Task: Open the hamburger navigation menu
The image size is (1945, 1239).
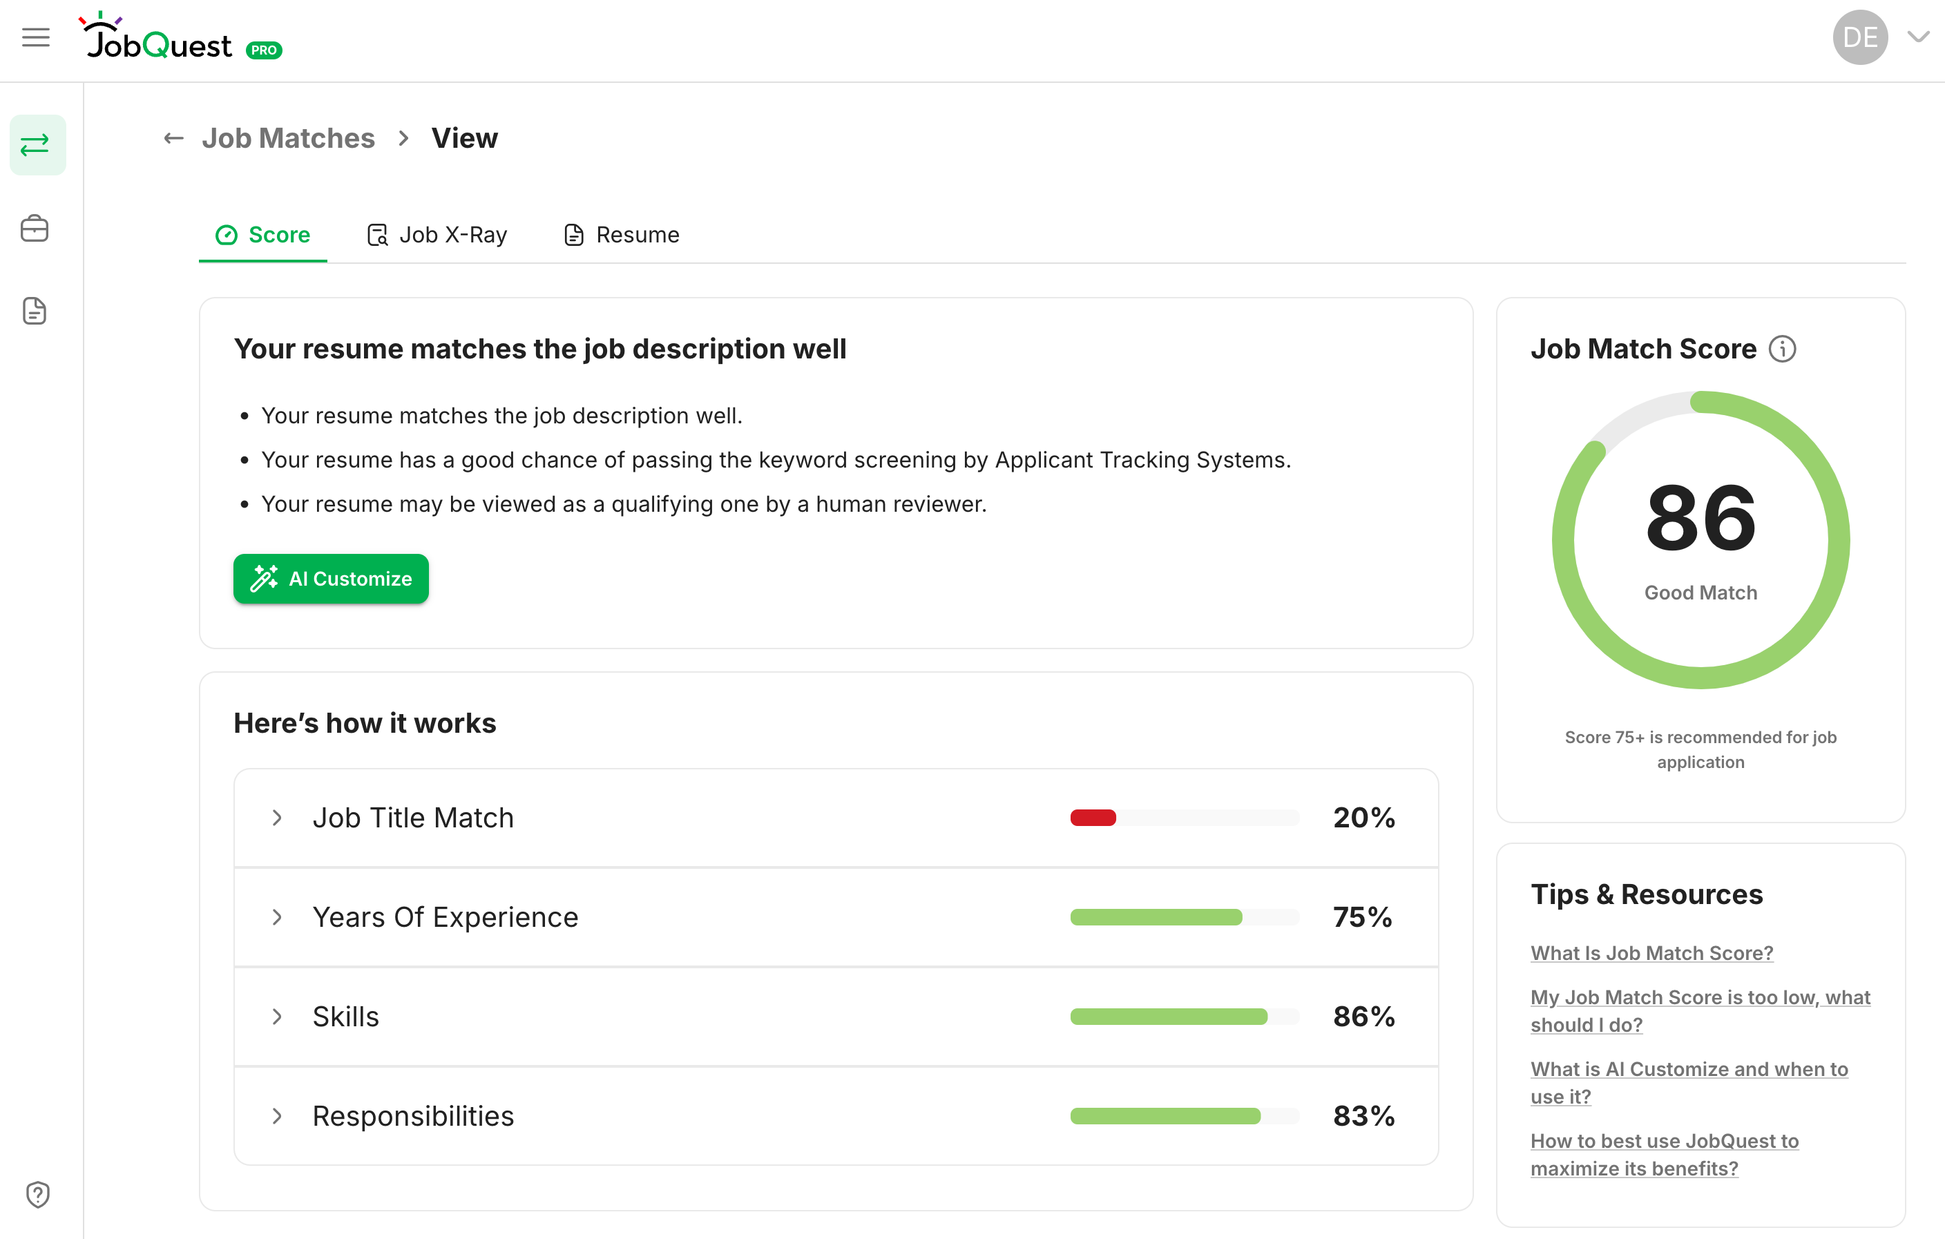Action: 35,37
